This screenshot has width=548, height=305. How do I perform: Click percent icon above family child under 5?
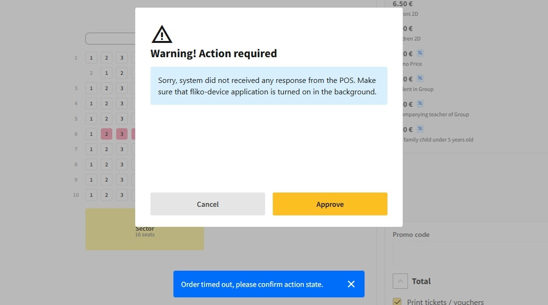(x=420, y=129)
